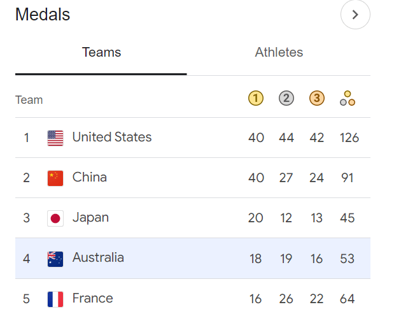Click the Australia flag icon

point(55,259)
